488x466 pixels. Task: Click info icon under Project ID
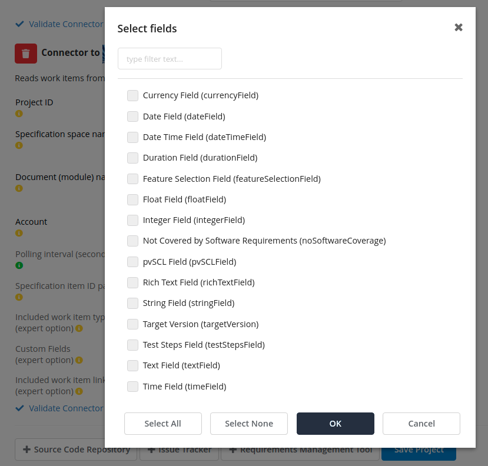[x=19, y=114]
